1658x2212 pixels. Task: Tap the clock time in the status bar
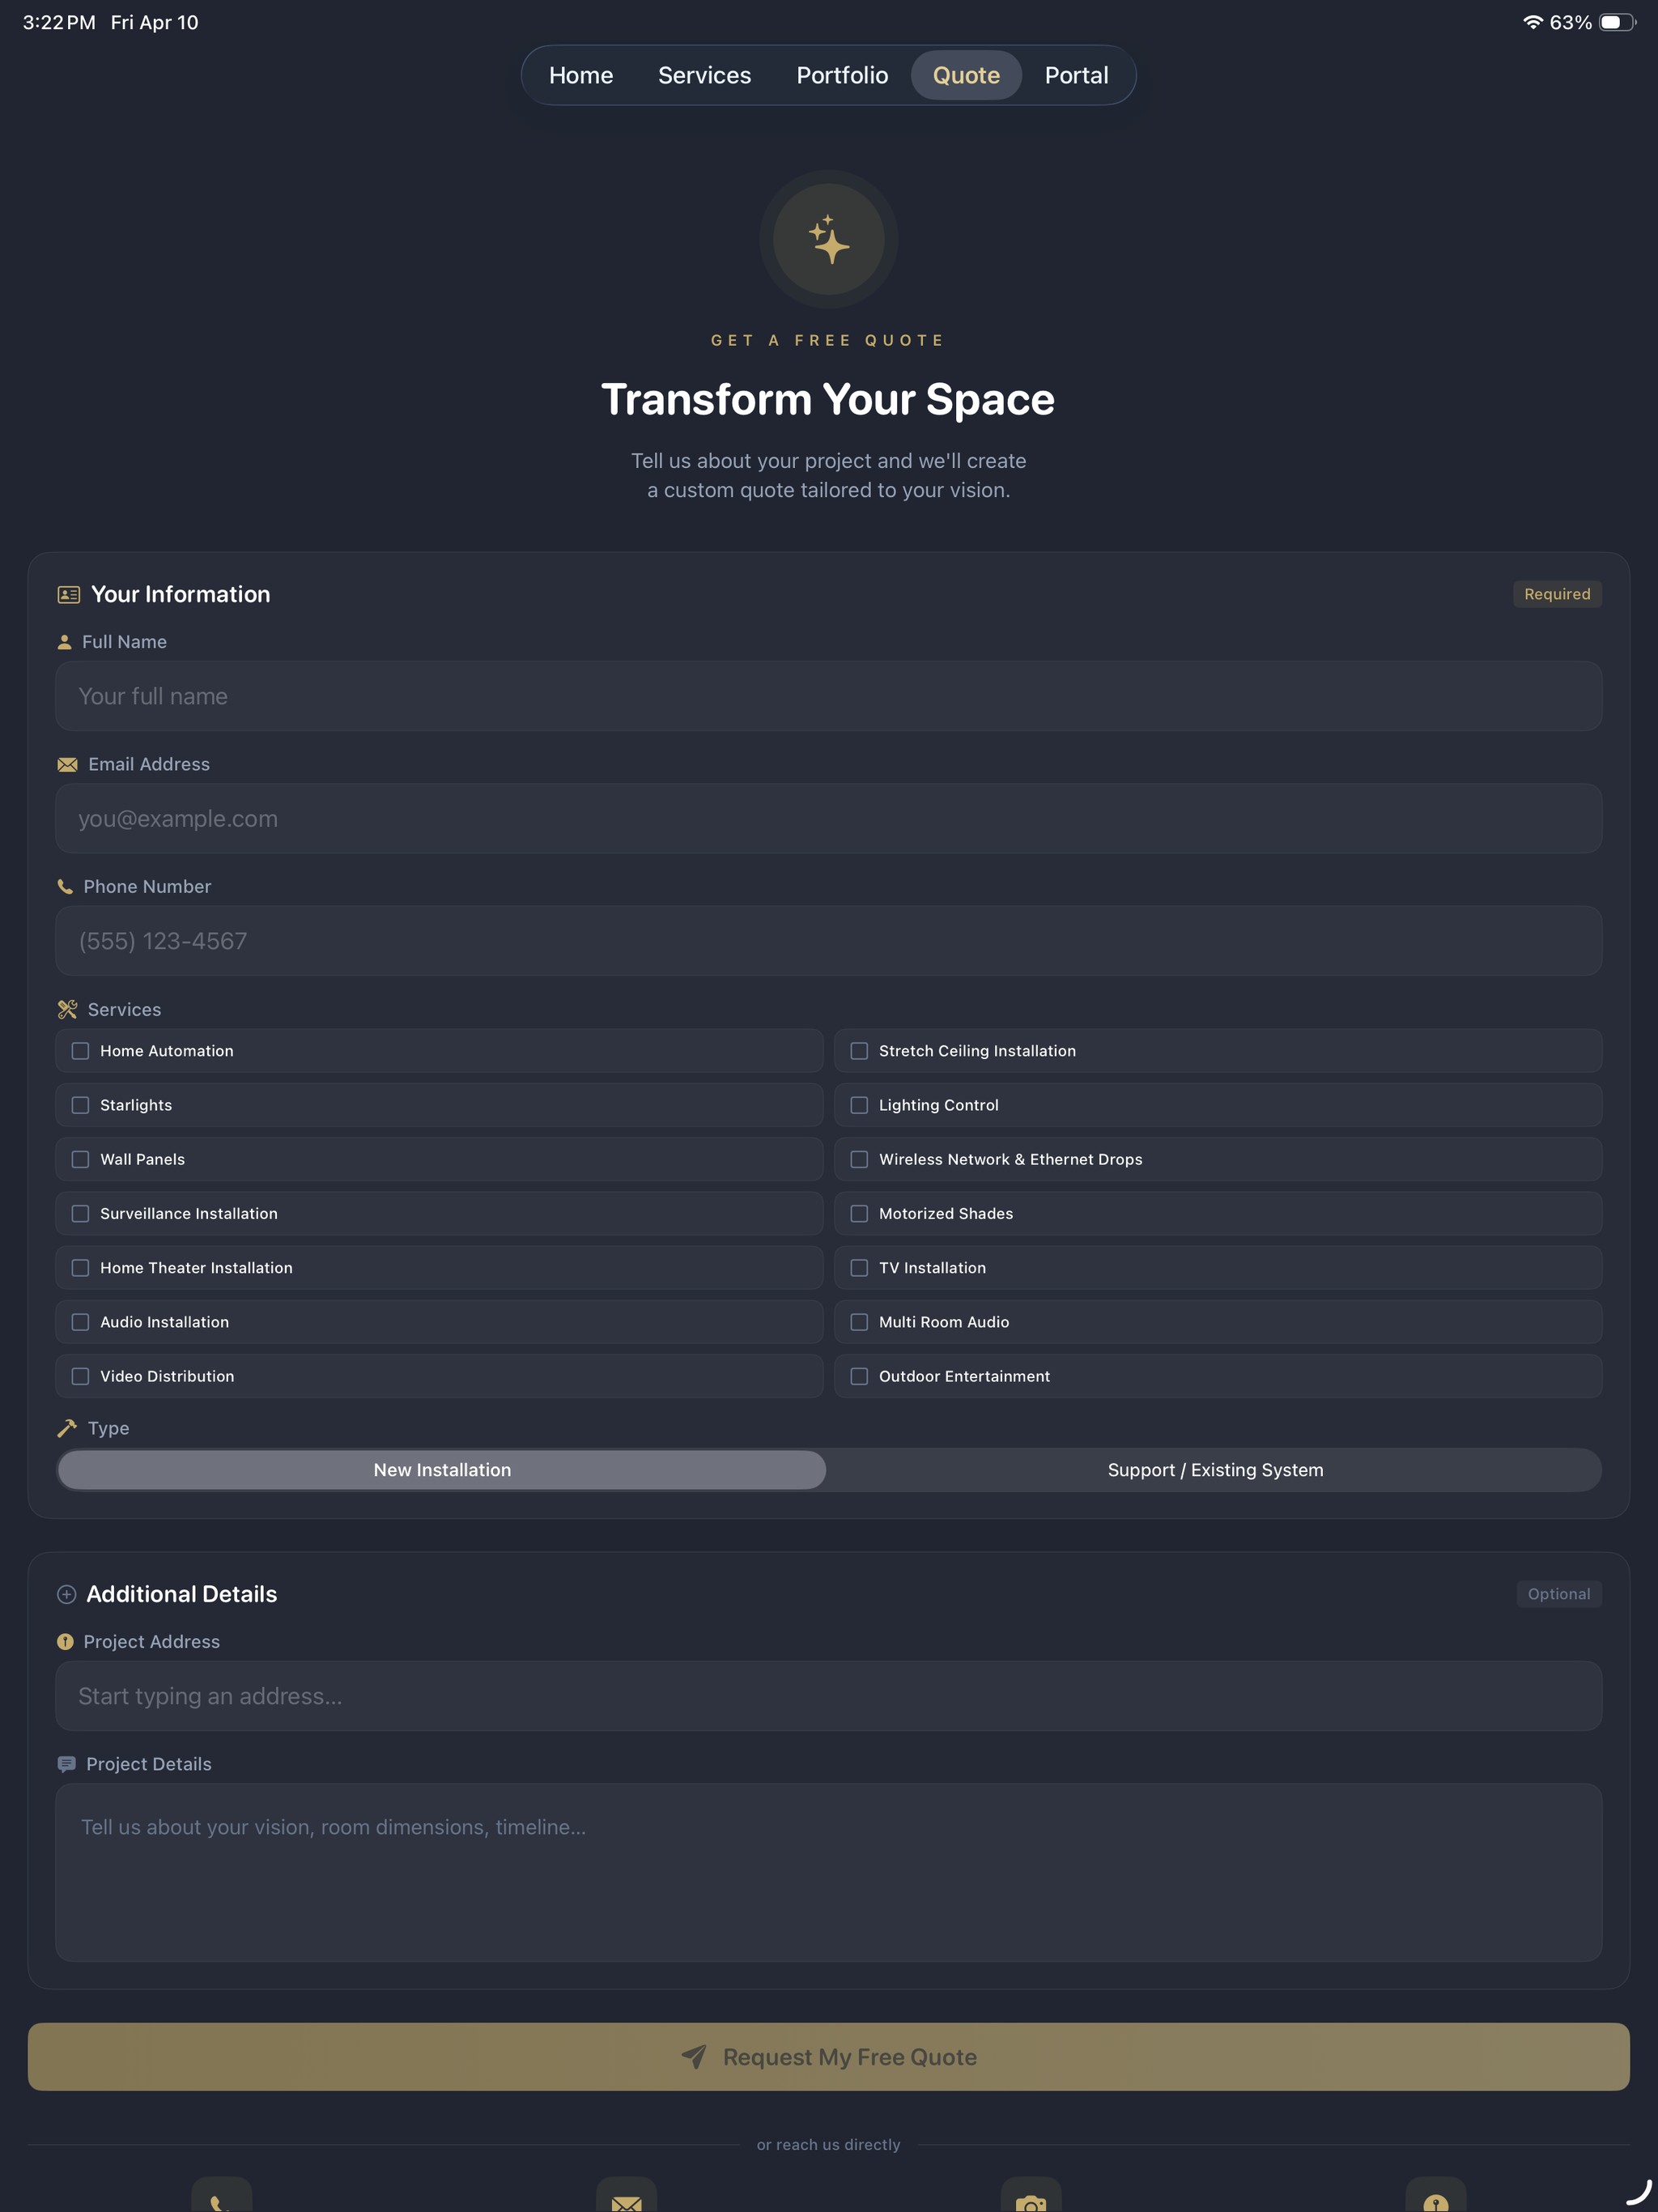click(59, 22)
